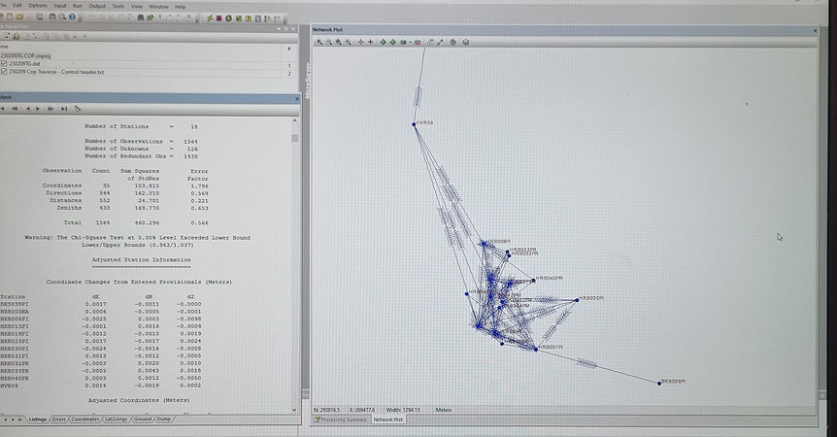Switch to the Listings tab
Viewport: 837px width, 437px height.
tap(37, 420)
